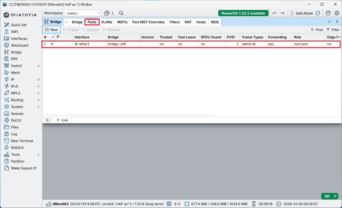Expand the Bridge panel dropdown chevron
This screenshot has width=342, height=208.
tap(67, 22)
